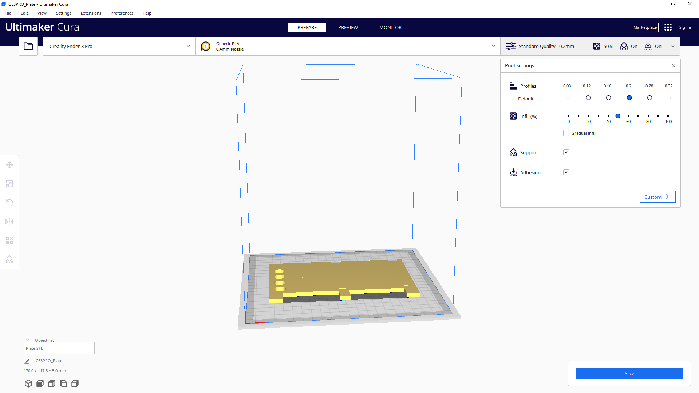Viewport: 699px width, 393px height.
Task: Open the application switcher grid icon
Action: tap(668, 27)
